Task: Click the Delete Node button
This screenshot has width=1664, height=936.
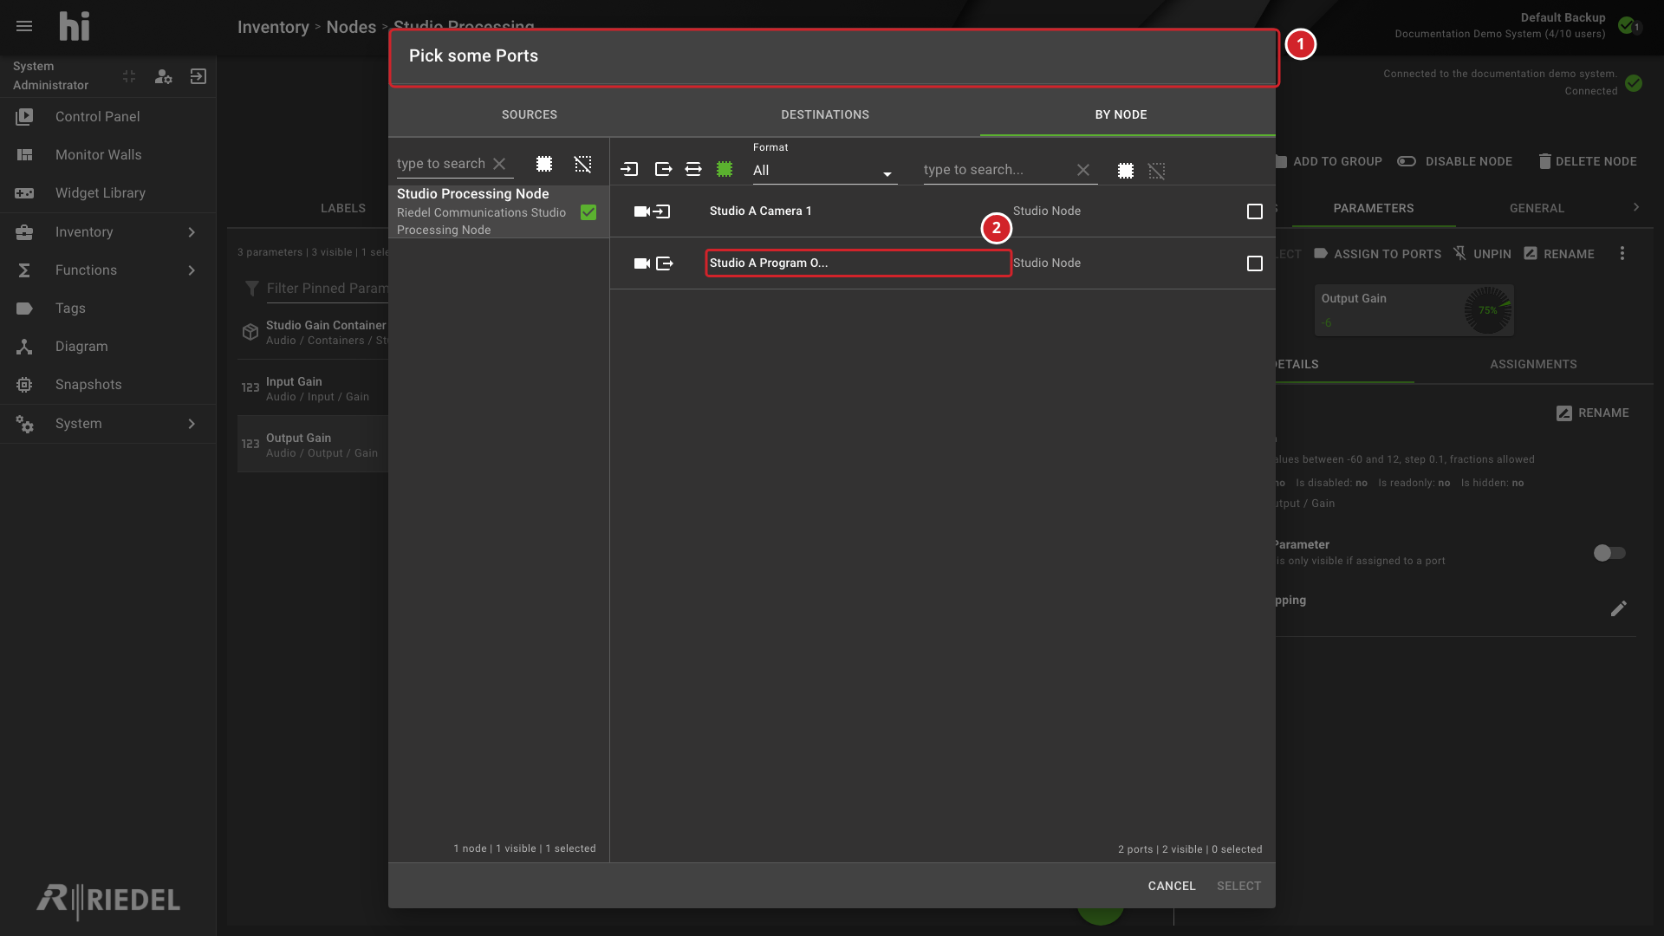Action: [x=1588, y=161]
